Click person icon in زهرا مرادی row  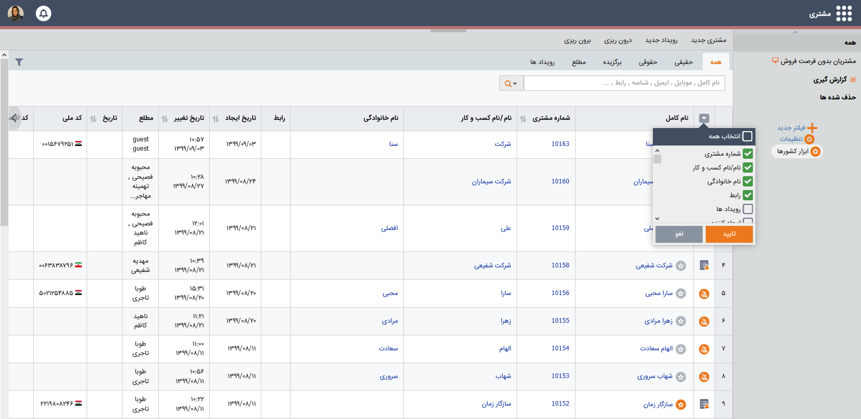point(704,321)
